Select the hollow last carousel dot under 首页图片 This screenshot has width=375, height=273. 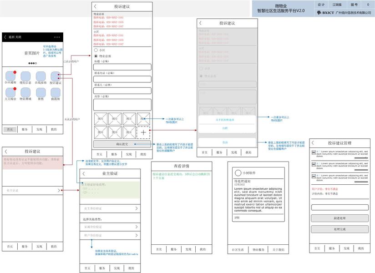tap(36, 63)
